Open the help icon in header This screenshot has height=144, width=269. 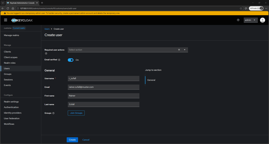(x=238, y=20)
